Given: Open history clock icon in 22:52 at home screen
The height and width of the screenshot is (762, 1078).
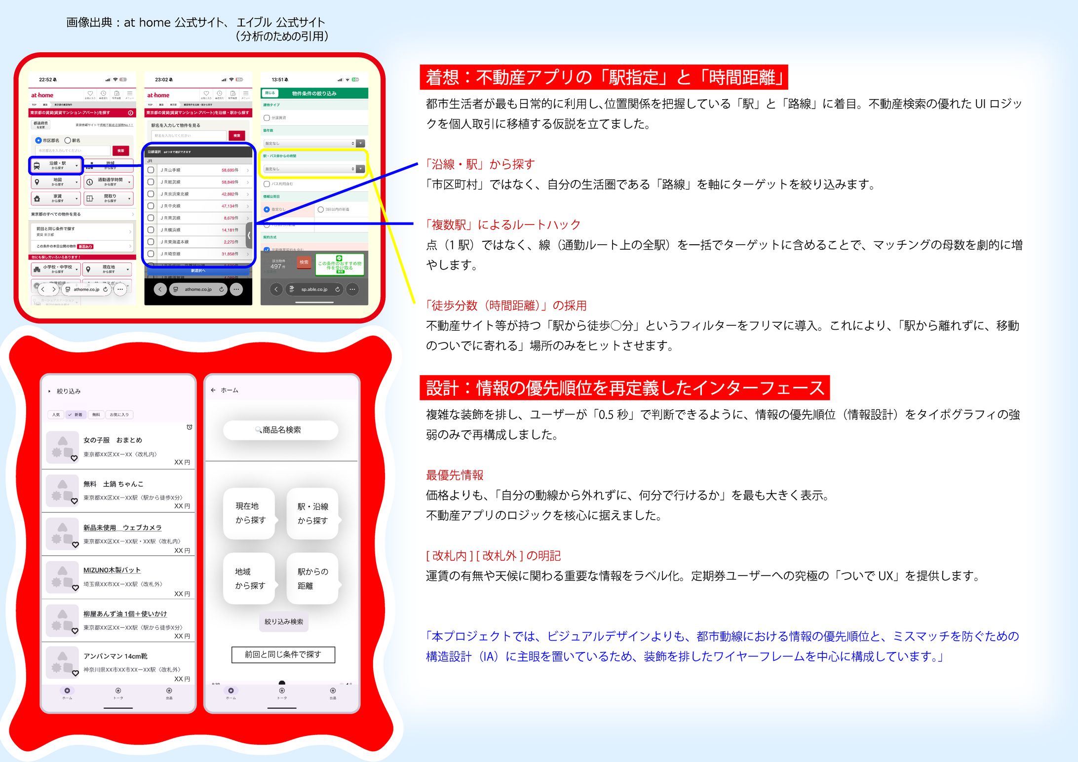Looking at the screenshot, I should (103, 94).
